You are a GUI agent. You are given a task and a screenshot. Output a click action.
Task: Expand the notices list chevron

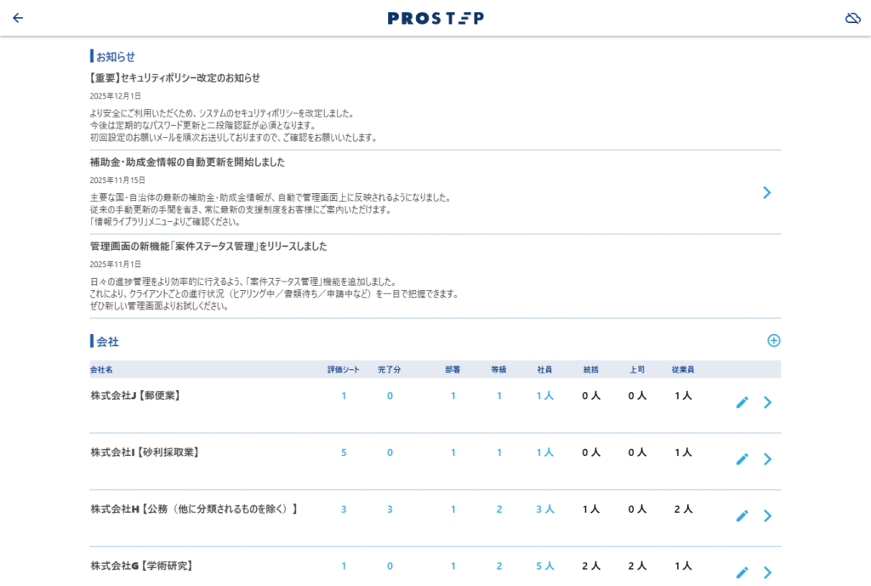766,192
